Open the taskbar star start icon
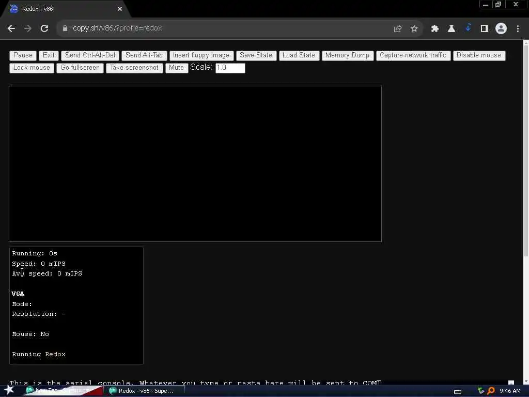529x397 pixels. 9,390
